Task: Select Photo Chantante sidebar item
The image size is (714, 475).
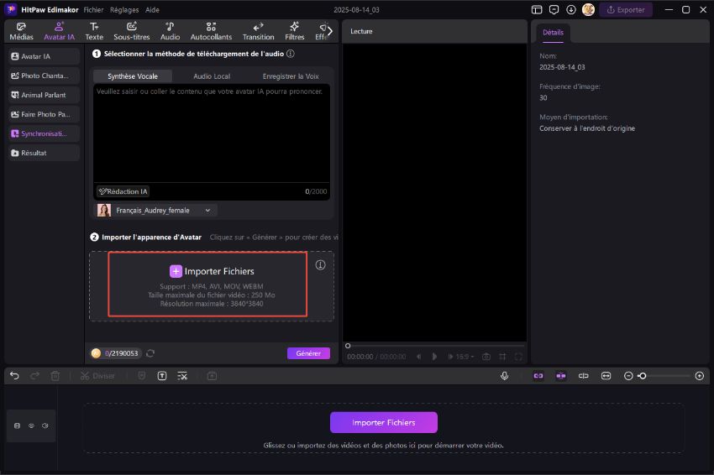Action: [x=43, y=76]
